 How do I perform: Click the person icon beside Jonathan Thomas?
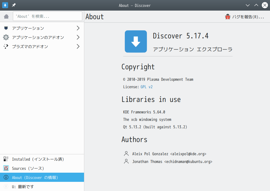point(126,161)
